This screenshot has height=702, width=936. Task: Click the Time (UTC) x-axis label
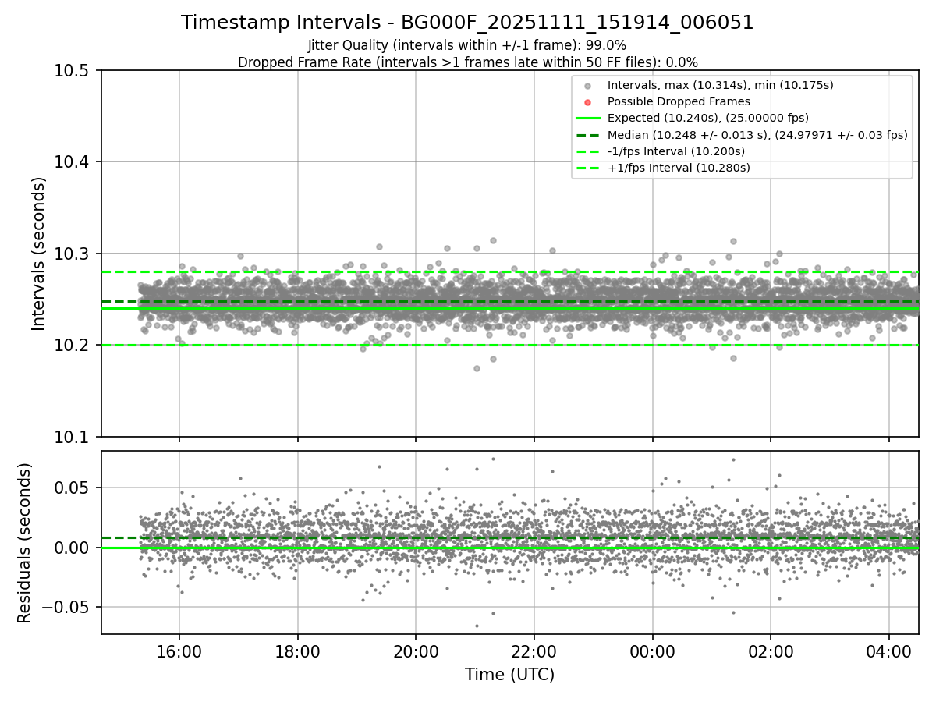tap(509, 675)
